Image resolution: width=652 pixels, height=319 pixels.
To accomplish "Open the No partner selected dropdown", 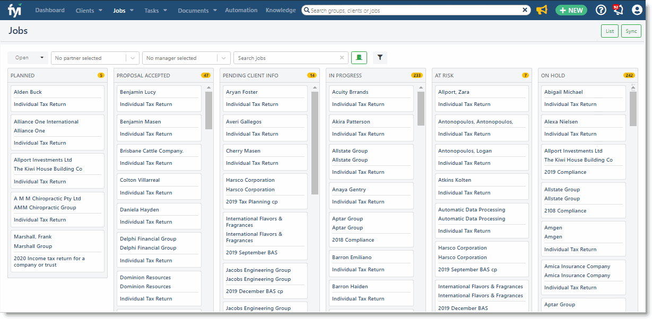I will tap(95, 58).
